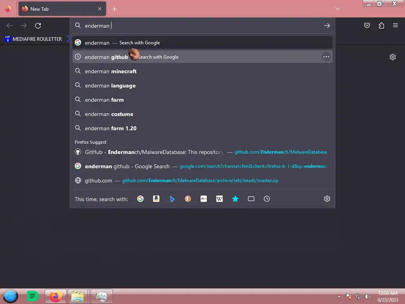Choose 'enderman language' suggestion

202,85
